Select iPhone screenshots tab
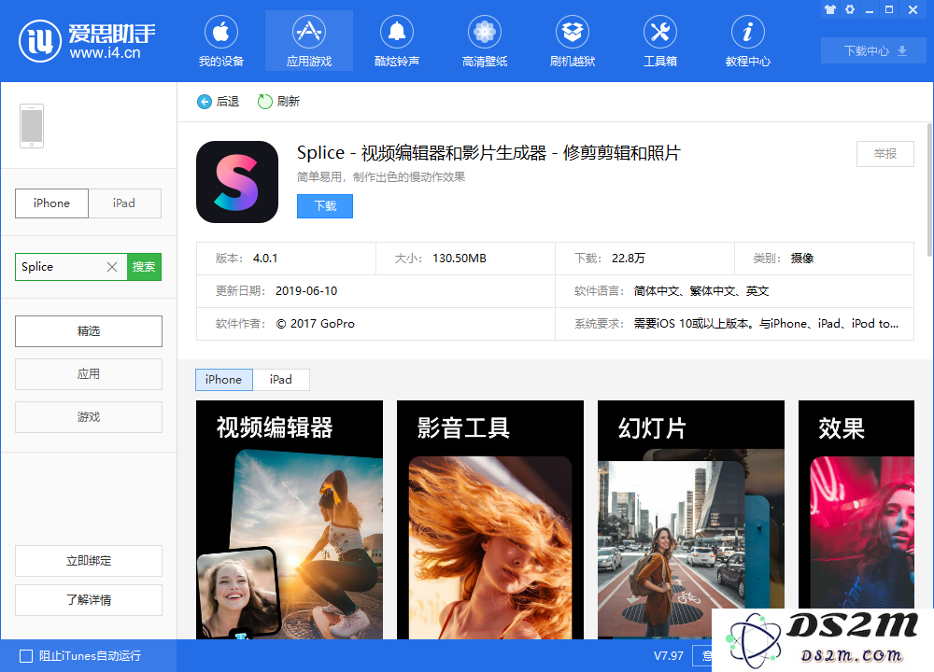The width and height of the screenshot is (934, 672). pos(224,380)
